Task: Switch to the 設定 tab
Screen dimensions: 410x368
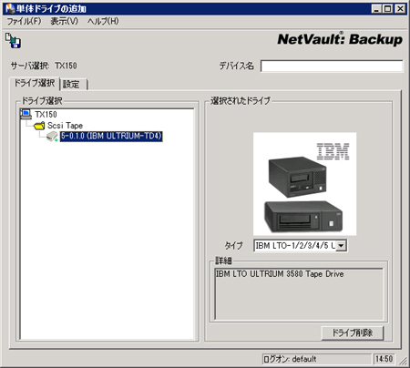Action: (74, 84)
